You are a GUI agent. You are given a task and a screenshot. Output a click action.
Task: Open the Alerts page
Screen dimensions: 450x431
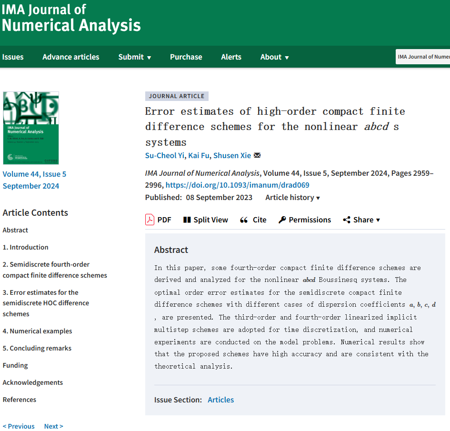[231, 57]
